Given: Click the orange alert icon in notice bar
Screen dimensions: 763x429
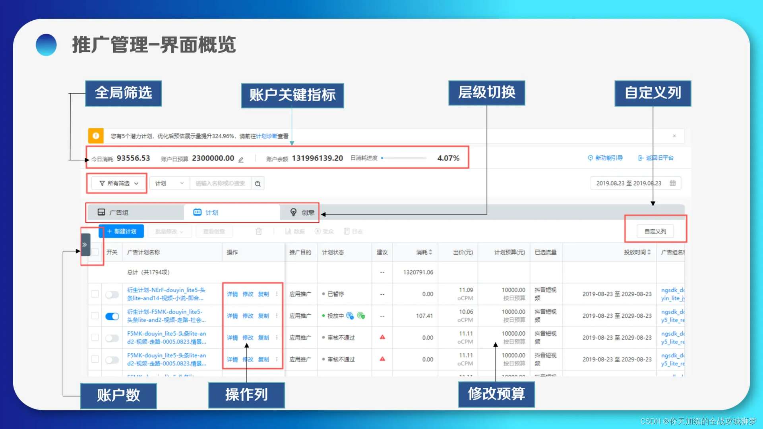Looking at the screenshot, I should (x=96, y=136).
